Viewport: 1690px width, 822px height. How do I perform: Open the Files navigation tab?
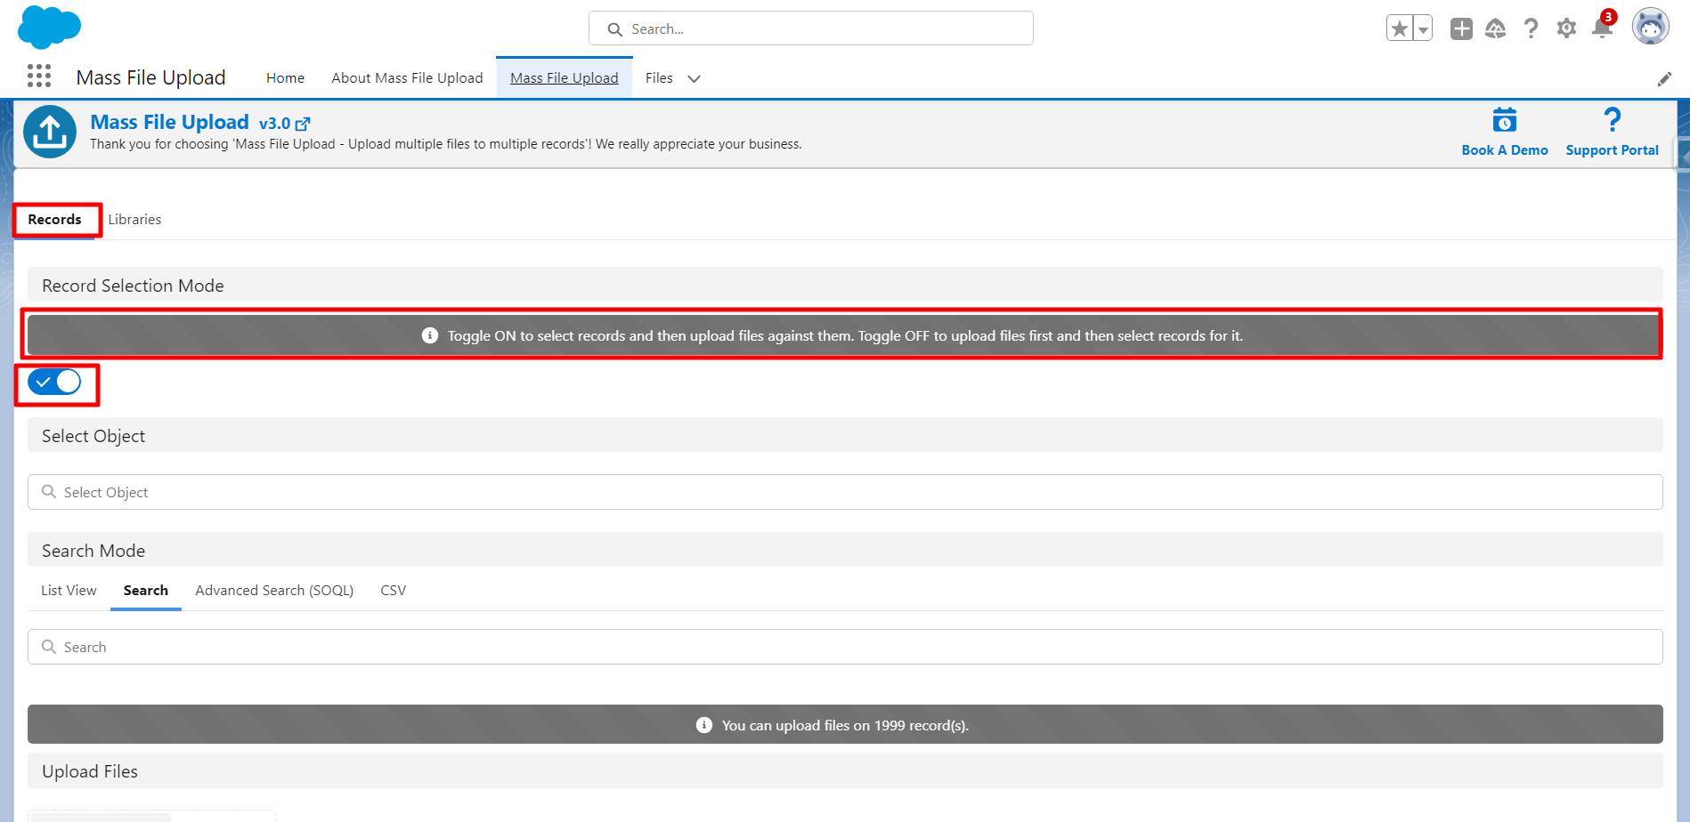659,77
